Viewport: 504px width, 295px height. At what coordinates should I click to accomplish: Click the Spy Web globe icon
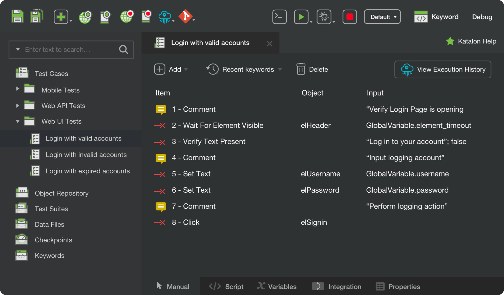click(x=85, y=17)
